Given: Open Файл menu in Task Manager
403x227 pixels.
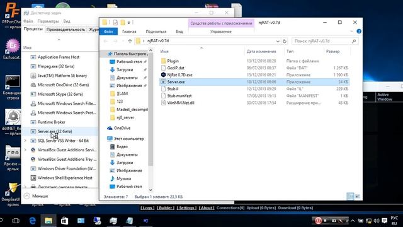Looking at the screenshot, I should (x=28, y=21).
